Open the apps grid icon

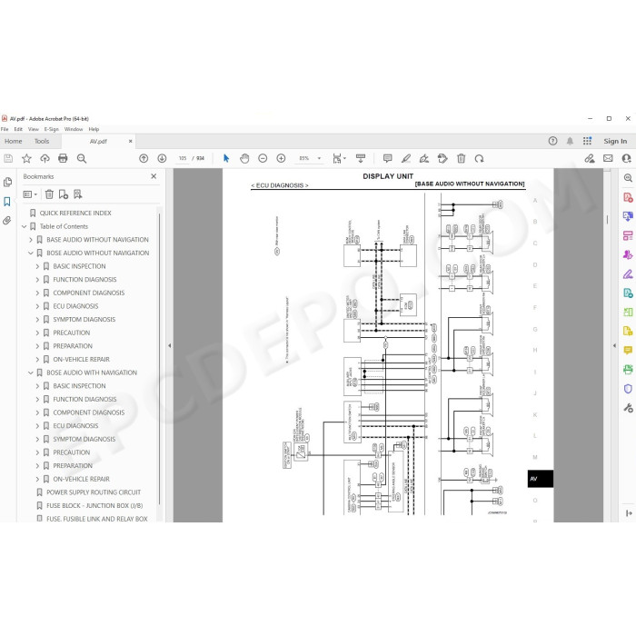point(587,141)
